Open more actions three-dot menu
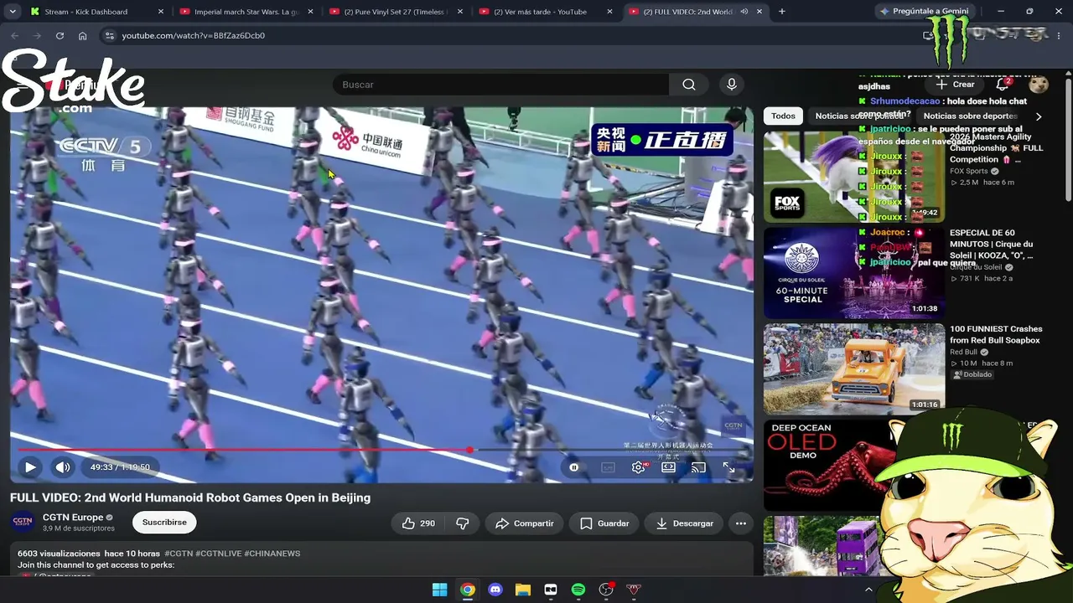1073x603 pixels. click(x=741, y=523)
